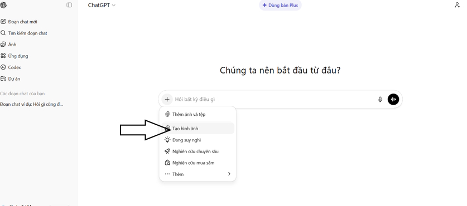Click the telescope icon for Nghiên cứu chuyên sâu

pyautogui.click(x=167, y=151)
